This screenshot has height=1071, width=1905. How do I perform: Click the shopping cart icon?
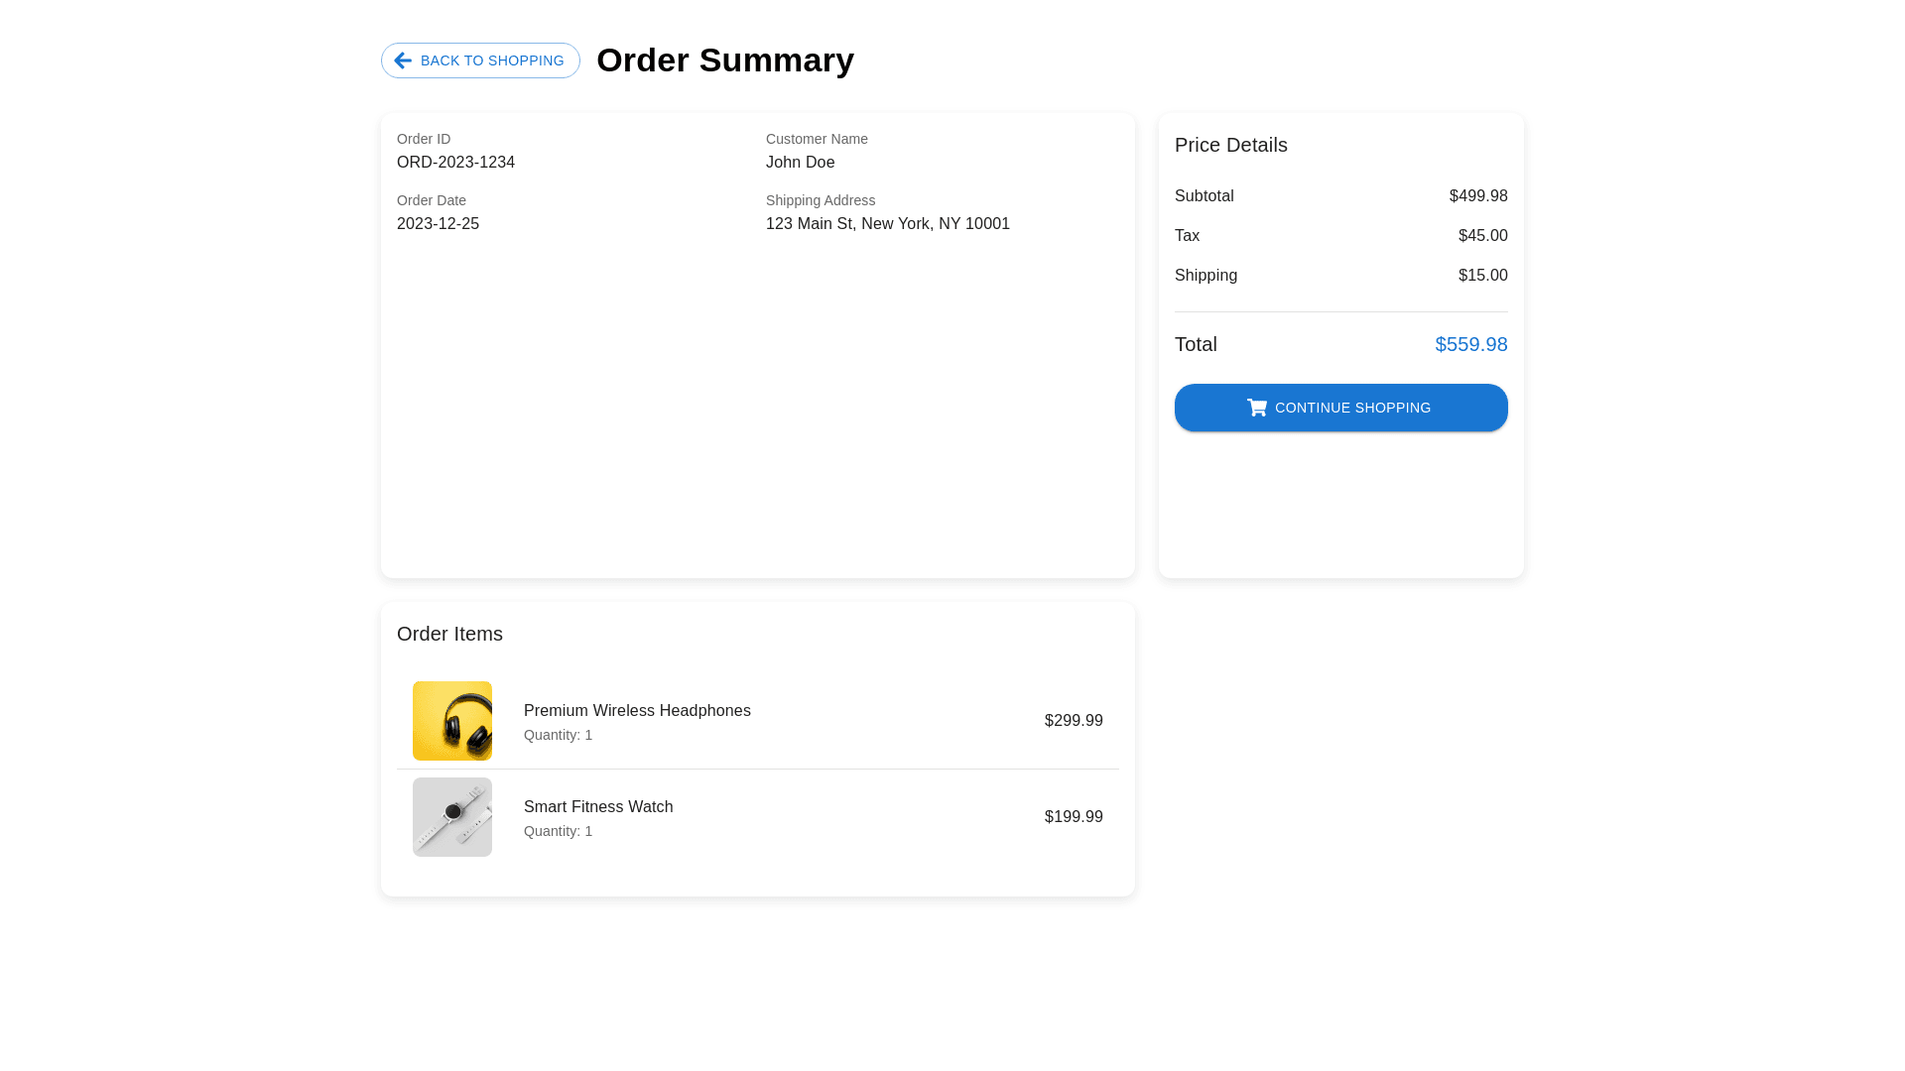click(1257, 408)
